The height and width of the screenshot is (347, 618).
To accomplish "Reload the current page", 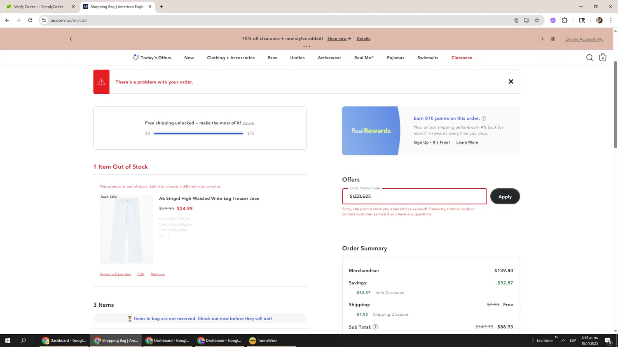I will [x=30, y=20].
